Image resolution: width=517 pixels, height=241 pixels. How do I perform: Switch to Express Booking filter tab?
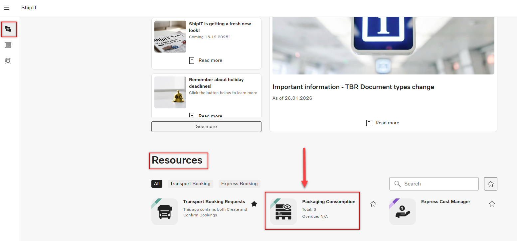[x=239, y=184]
